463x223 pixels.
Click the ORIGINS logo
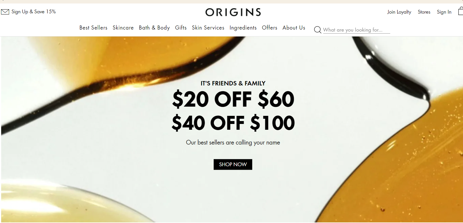pos(233,12)
